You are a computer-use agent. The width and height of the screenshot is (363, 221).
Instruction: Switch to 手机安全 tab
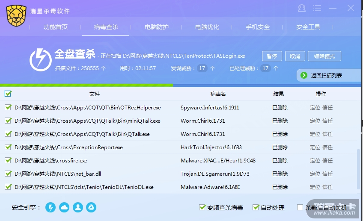click(257, 27)
